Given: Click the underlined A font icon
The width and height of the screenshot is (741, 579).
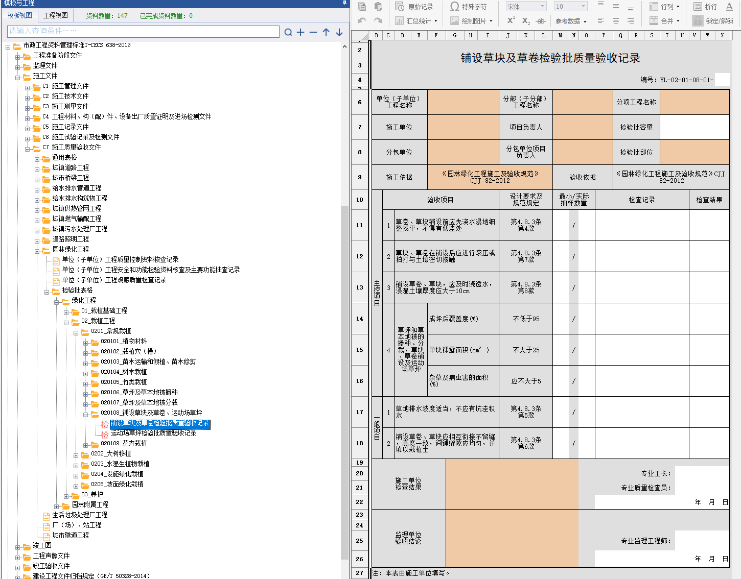Looking at the screenshot, I should point(729,7).
